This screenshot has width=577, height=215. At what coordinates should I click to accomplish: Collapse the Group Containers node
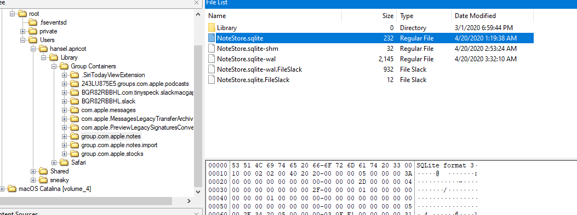[x=54, y=66]
